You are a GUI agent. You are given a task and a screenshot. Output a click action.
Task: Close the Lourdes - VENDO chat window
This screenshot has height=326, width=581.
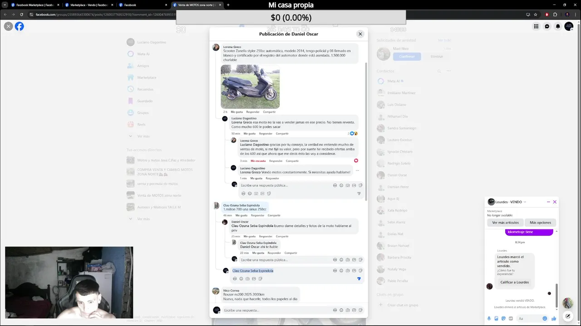(x=555, y=202)
